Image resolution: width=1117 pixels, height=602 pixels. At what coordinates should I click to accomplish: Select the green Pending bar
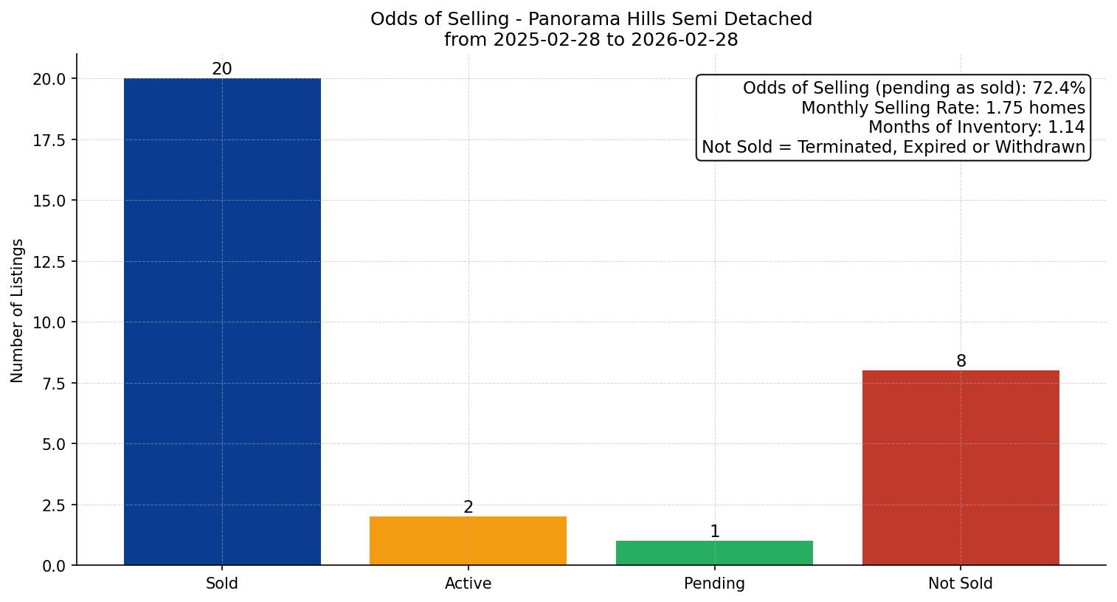tap(714, 553)
